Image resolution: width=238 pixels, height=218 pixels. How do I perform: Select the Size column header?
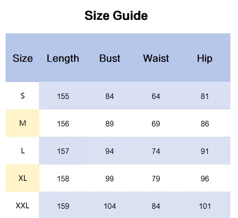click(x=23, y=58)
